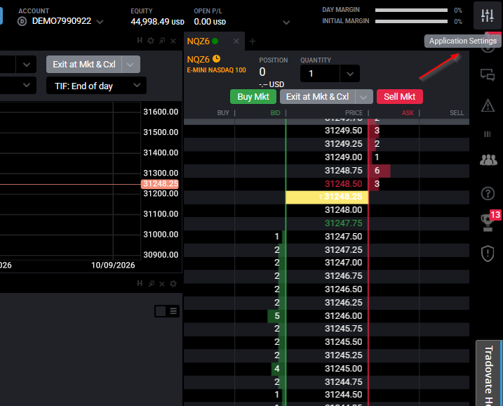Click chart panel Exit at Mkt & Cxl button
Viewport: 503px width, 406px height.
[x=84, y=65]
